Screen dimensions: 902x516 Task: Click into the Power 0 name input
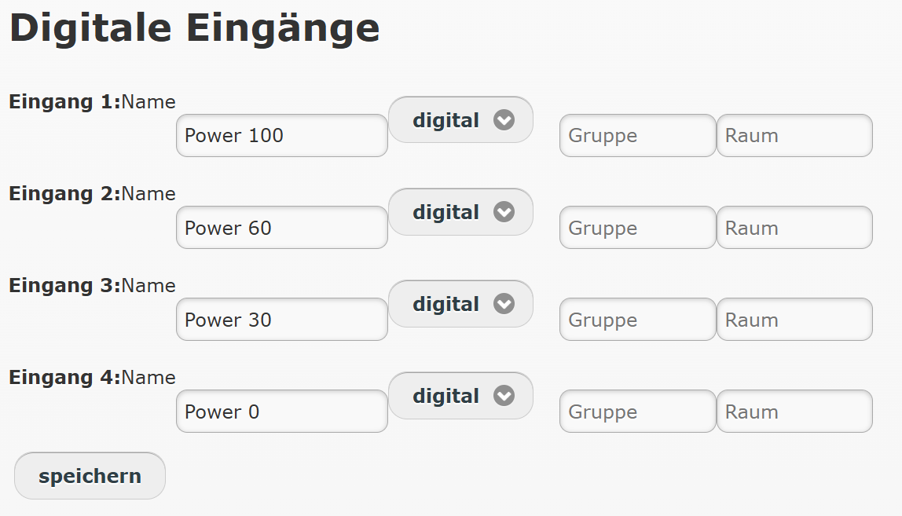281,412
